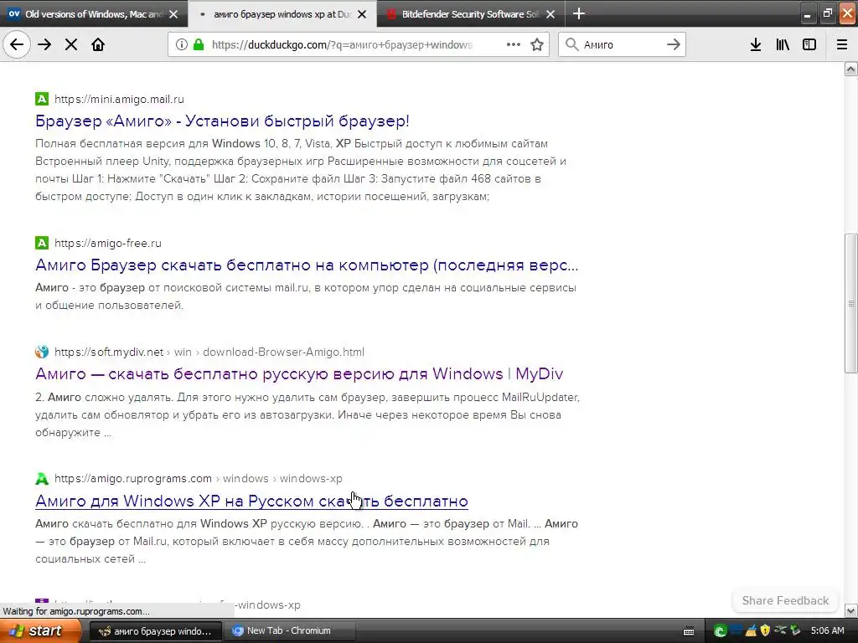Viewport: 858px width, 643px height.
Task: Open Амиго Браузер скачать бесплатно на компьютер result
Action: pos(307,265)
